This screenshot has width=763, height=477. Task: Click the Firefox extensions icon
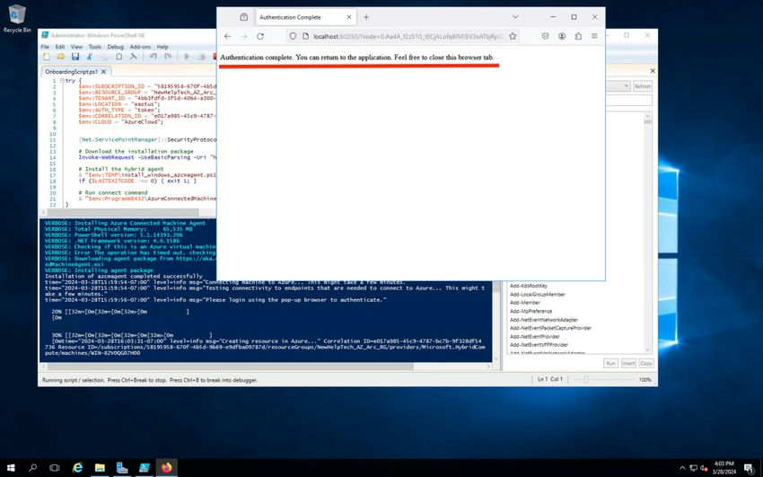(578, 36)
